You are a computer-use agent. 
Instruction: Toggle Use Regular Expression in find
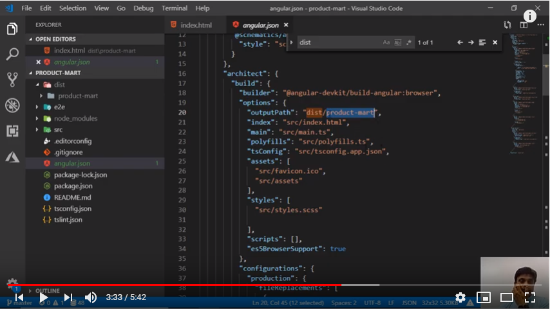[408, 42]
